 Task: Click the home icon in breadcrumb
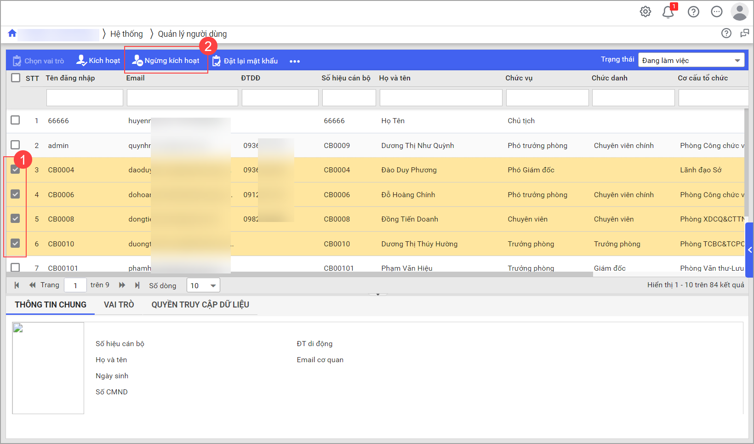[x=12, y=33]
